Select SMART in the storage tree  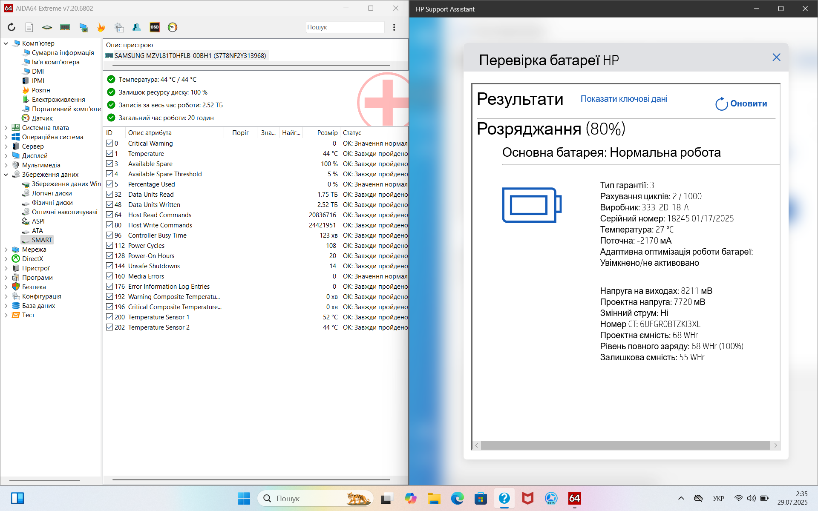(42, 240)
